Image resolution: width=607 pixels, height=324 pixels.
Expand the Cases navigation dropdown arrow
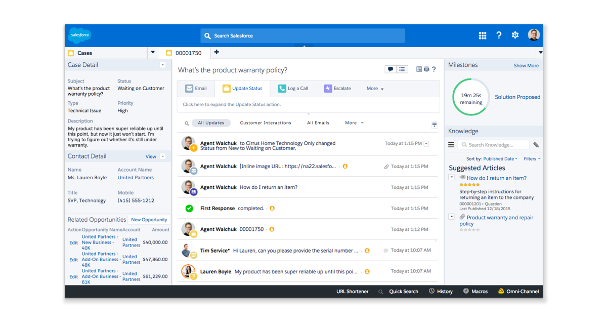tap(153, 53)
